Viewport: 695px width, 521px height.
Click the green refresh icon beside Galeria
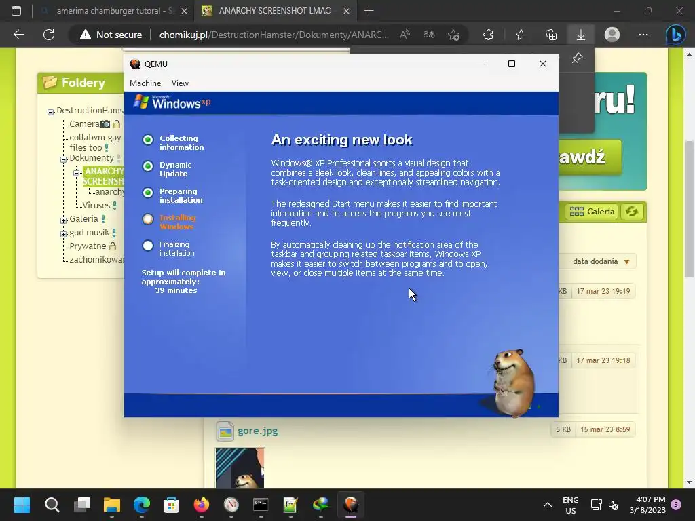[x=632, y=212]
